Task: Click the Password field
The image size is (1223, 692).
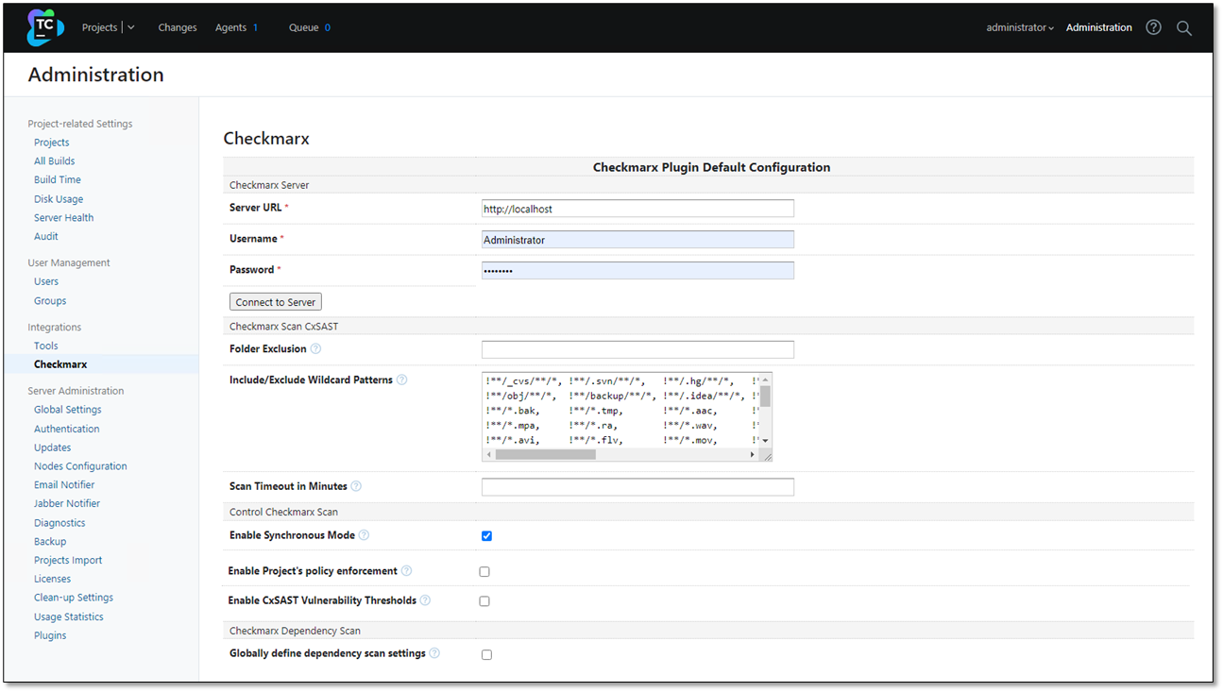Action: point(637,270)
